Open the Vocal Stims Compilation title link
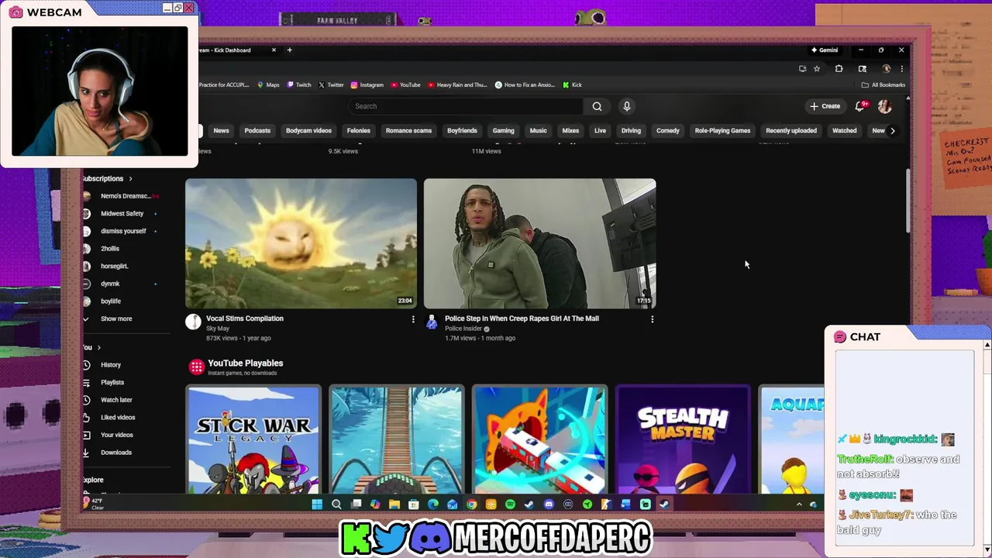992x558 pixels. click(x=245, y=319)
